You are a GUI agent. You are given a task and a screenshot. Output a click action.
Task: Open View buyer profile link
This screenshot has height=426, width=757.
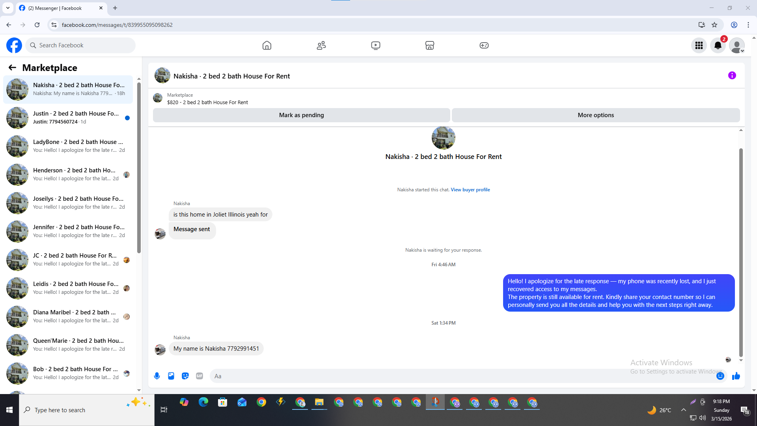(x=470, y=190)
